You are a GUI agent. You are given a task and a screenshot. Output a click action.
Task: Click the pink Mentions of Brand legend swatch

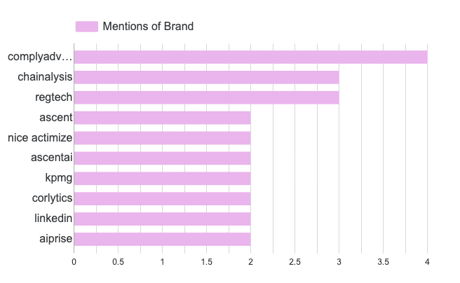(87, 27)
